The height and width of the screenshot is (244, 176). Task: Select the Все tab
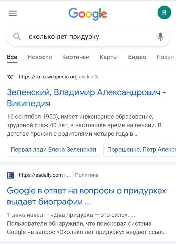pos(12,57)
